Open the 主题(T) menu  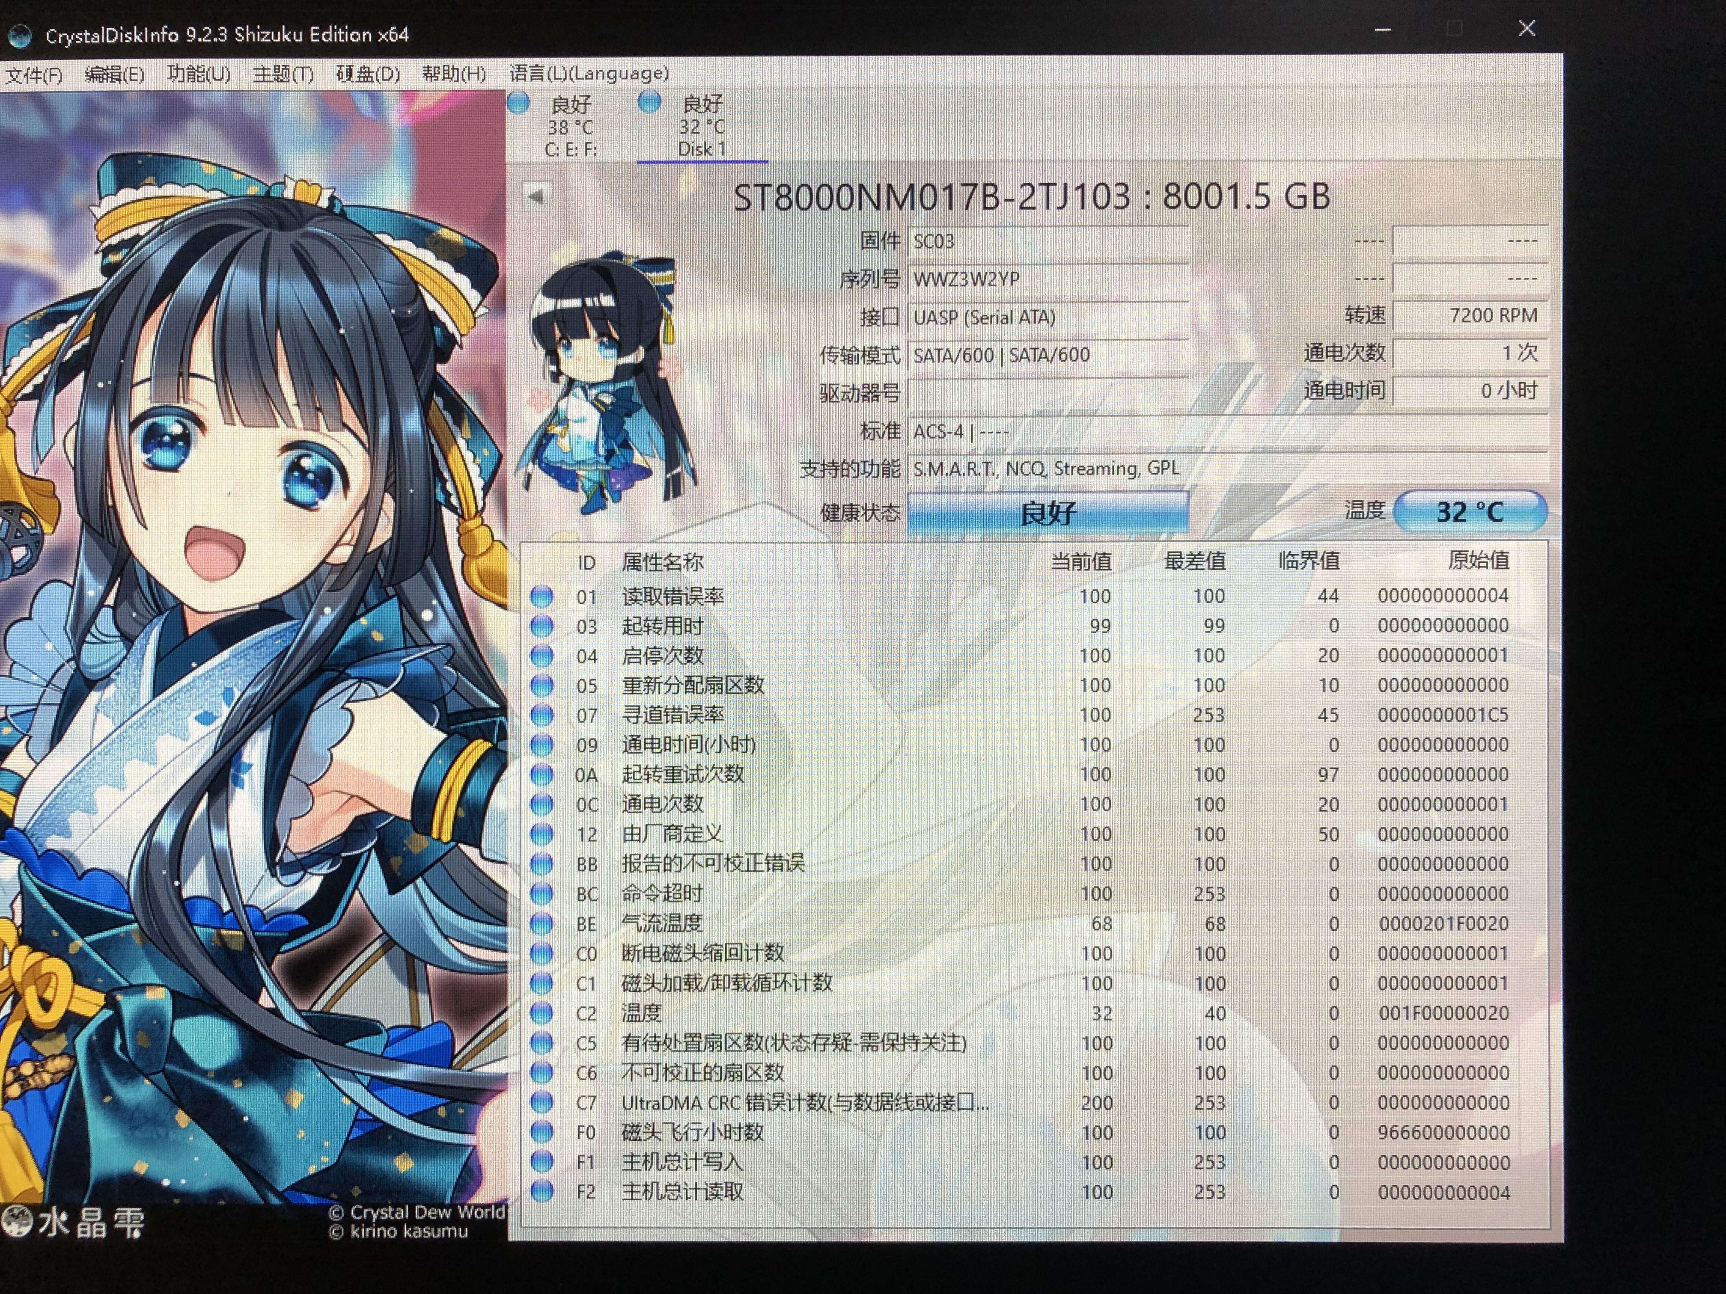(283, 74)
